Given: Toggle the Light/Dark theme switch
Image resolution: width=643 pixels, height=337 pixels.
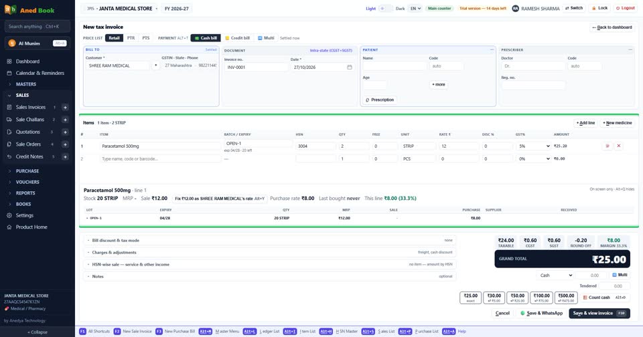Looking at the screenshot, I should coord(385,9).
